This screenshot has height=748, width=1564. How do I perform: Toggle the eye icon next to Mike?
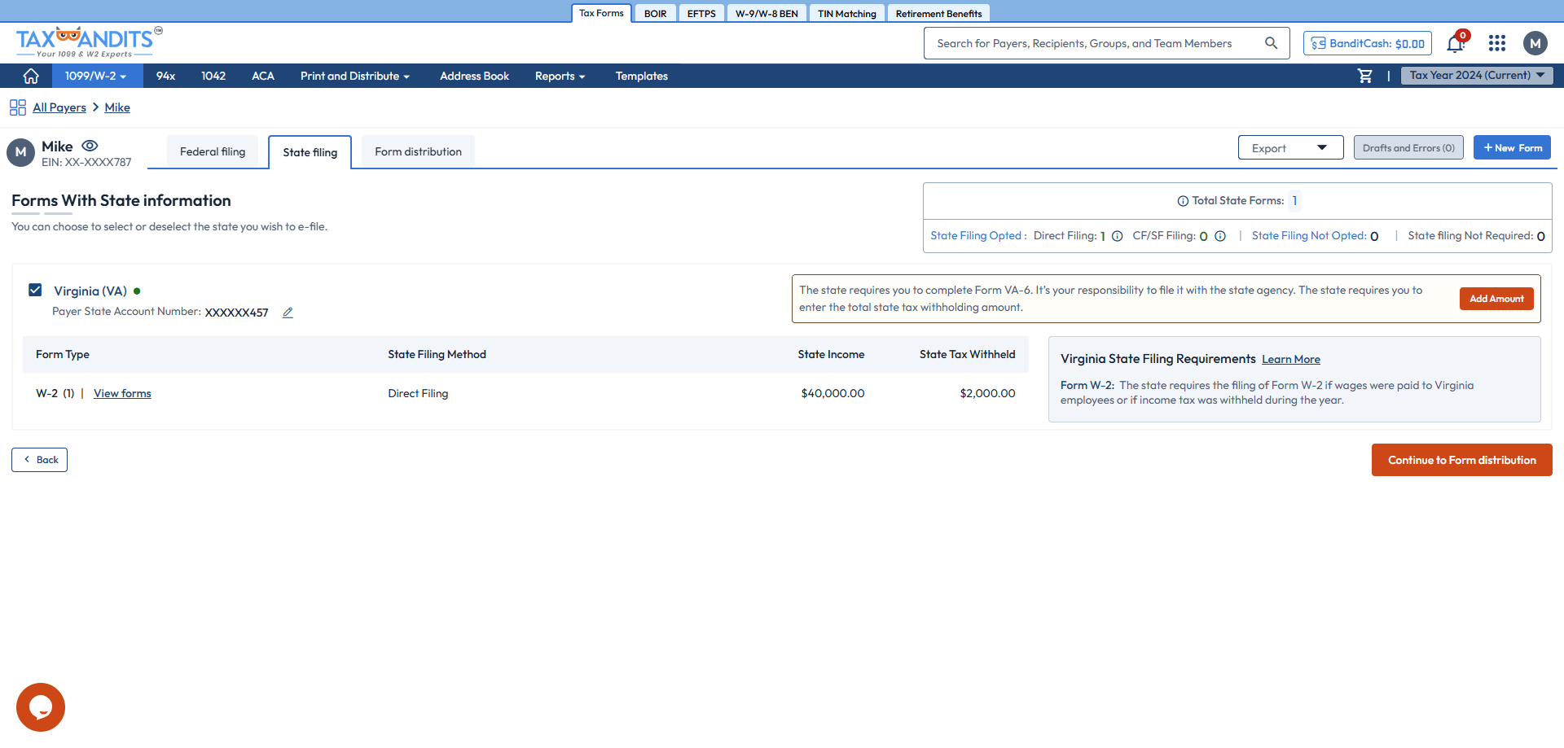click(x=90, y=146)
